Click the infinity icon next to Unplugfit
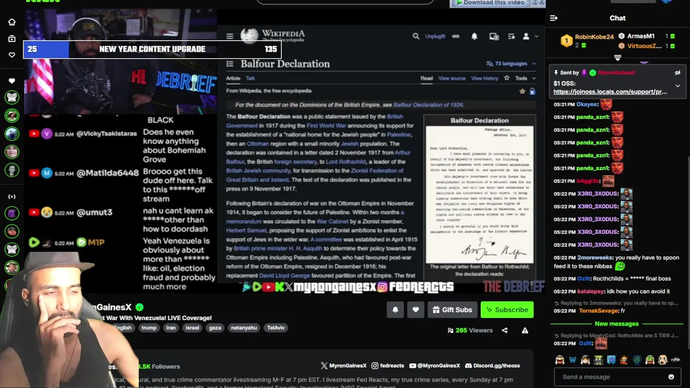Screen dimensions: 690x388 456,36
